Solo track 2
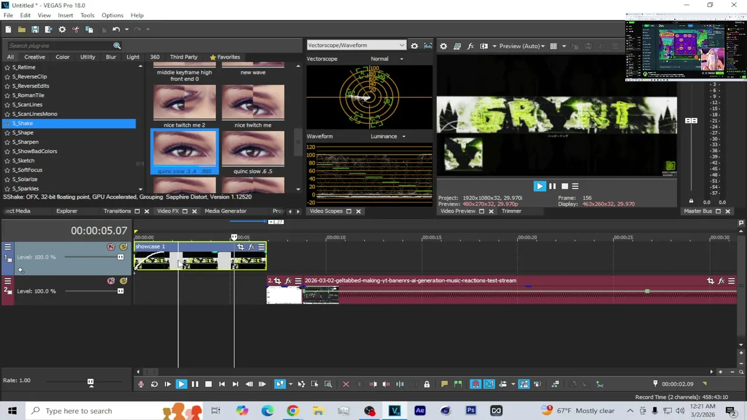 click(x=123, y=281)
